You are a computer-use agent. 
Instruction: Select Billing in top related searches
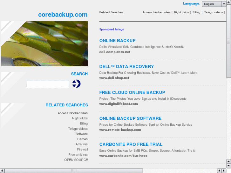(x=196, y=12)
